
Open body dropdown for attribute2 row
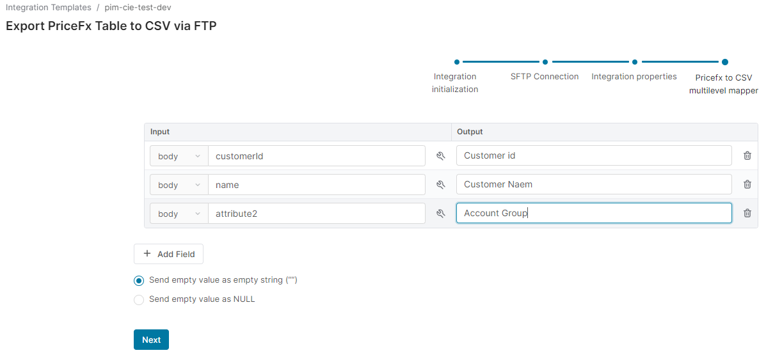(179, 214)
